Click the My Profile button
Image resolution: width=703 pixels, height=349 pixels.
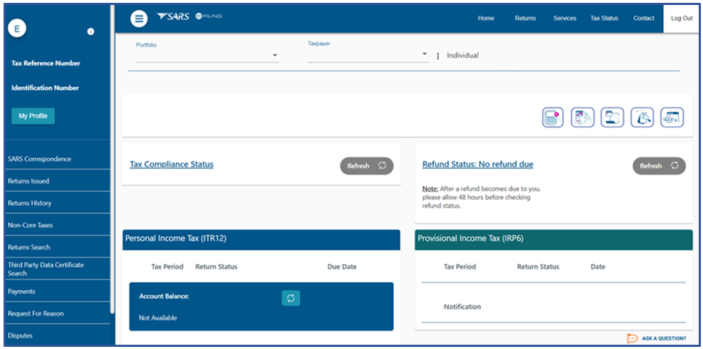pyautogui.click(x=33, y=116)
